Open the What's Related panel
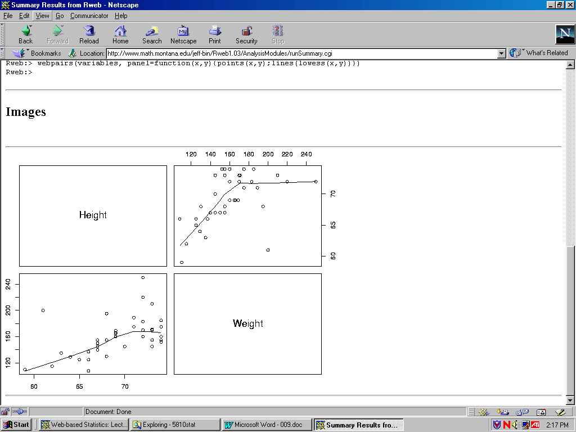Image resolution: width=576 pixels, height=432 pixels. (539, 53)
